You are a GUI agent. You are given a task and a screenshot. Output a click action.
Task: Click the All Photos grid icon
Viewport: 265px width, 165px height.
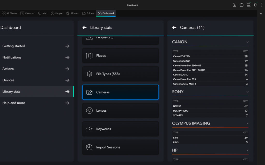4,13
